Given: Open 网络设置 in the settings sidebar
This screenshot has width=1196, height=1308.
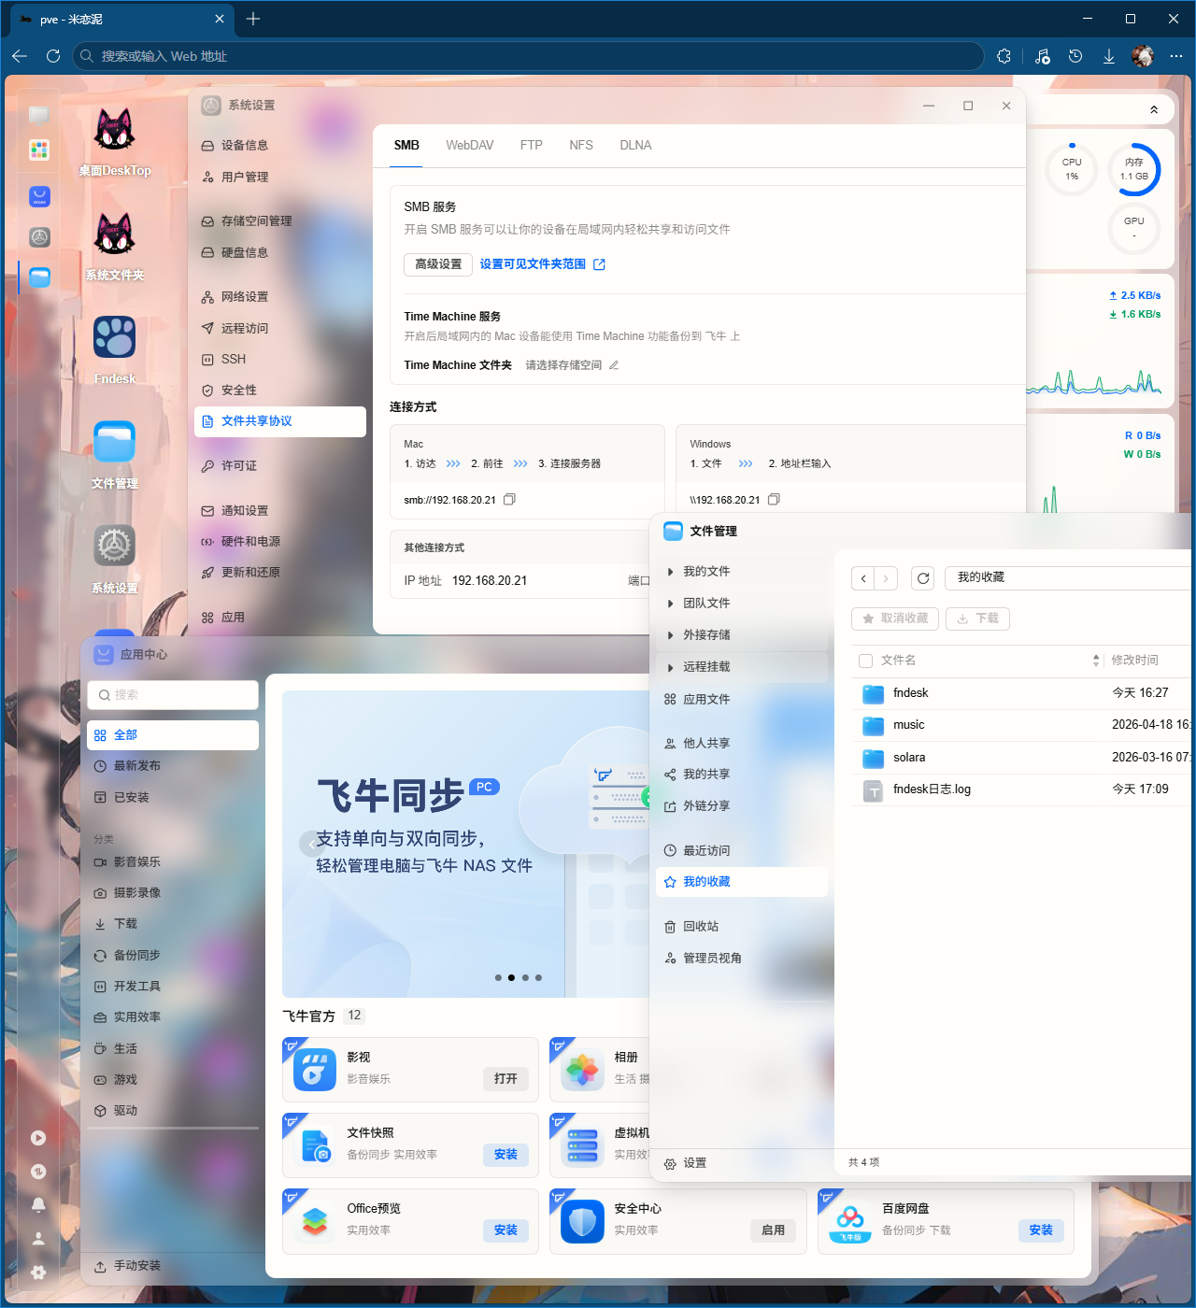Looking at the screenshot, I should click(x=241, y=296).
